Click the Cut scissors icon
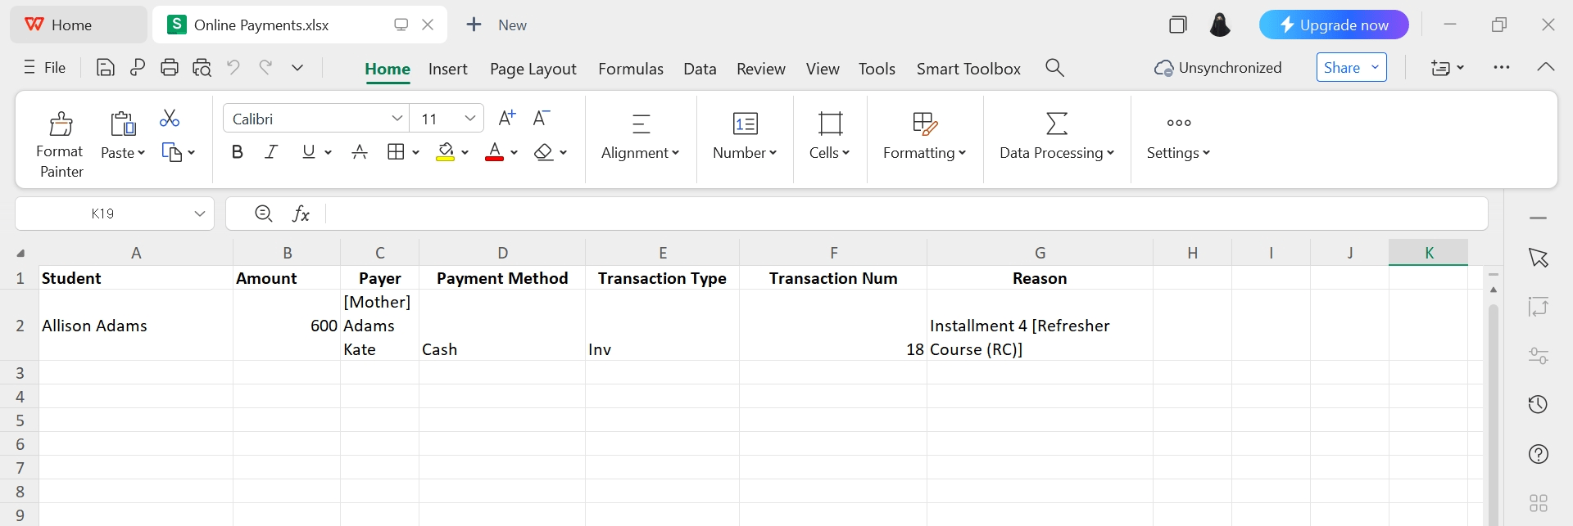 [x=170, y=119]
